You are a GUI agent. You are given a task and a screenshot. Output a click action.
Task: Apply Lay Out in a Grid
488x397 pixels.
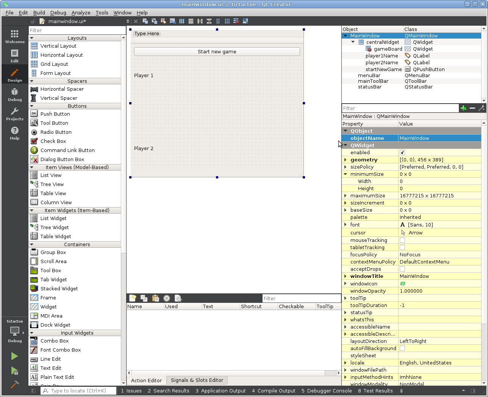tap(227, 21)
